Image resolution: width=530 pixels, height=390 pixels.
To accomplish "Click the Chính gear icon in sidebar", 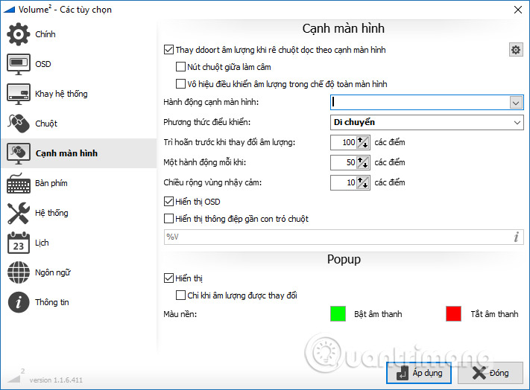I will pos(18,34).
